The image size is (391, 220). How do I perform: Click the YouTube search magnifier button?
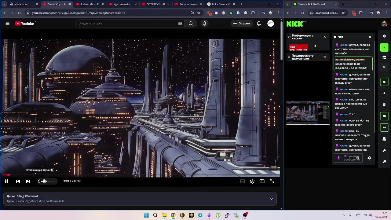tap(191, 24)
